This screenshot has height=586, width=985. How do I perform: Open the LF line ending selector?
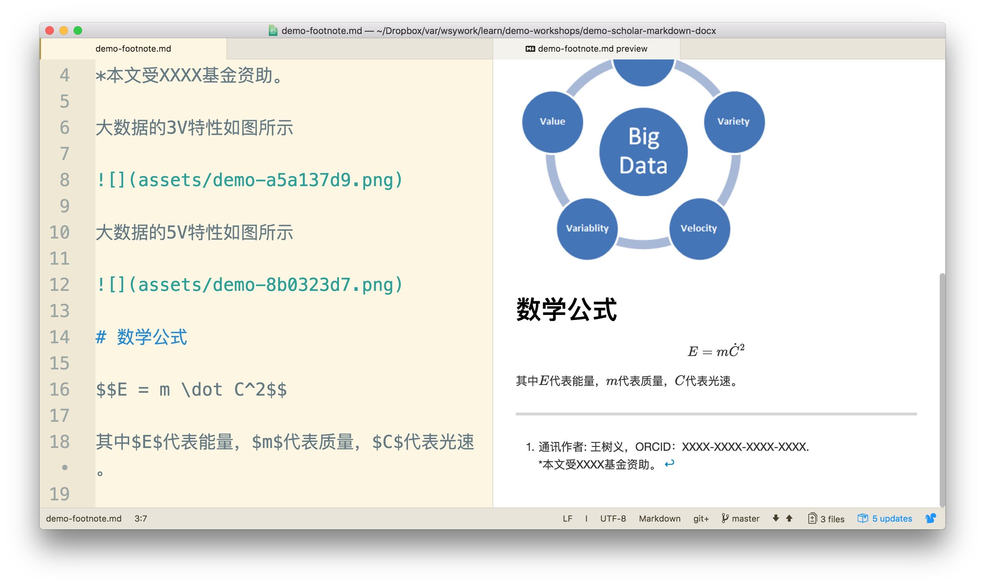coord(567,518)
